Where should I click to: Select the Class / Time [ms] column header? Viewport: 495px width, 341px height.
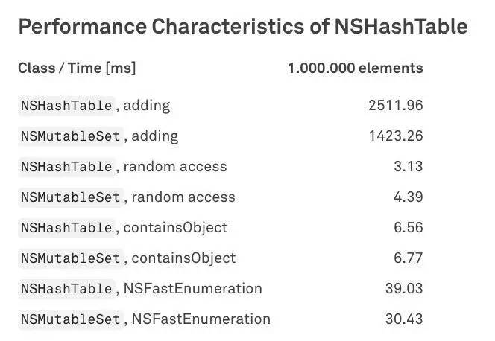77,68
